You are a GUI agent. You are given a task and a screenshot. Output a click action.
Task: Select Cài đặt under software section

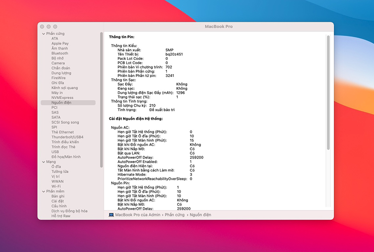58,201
